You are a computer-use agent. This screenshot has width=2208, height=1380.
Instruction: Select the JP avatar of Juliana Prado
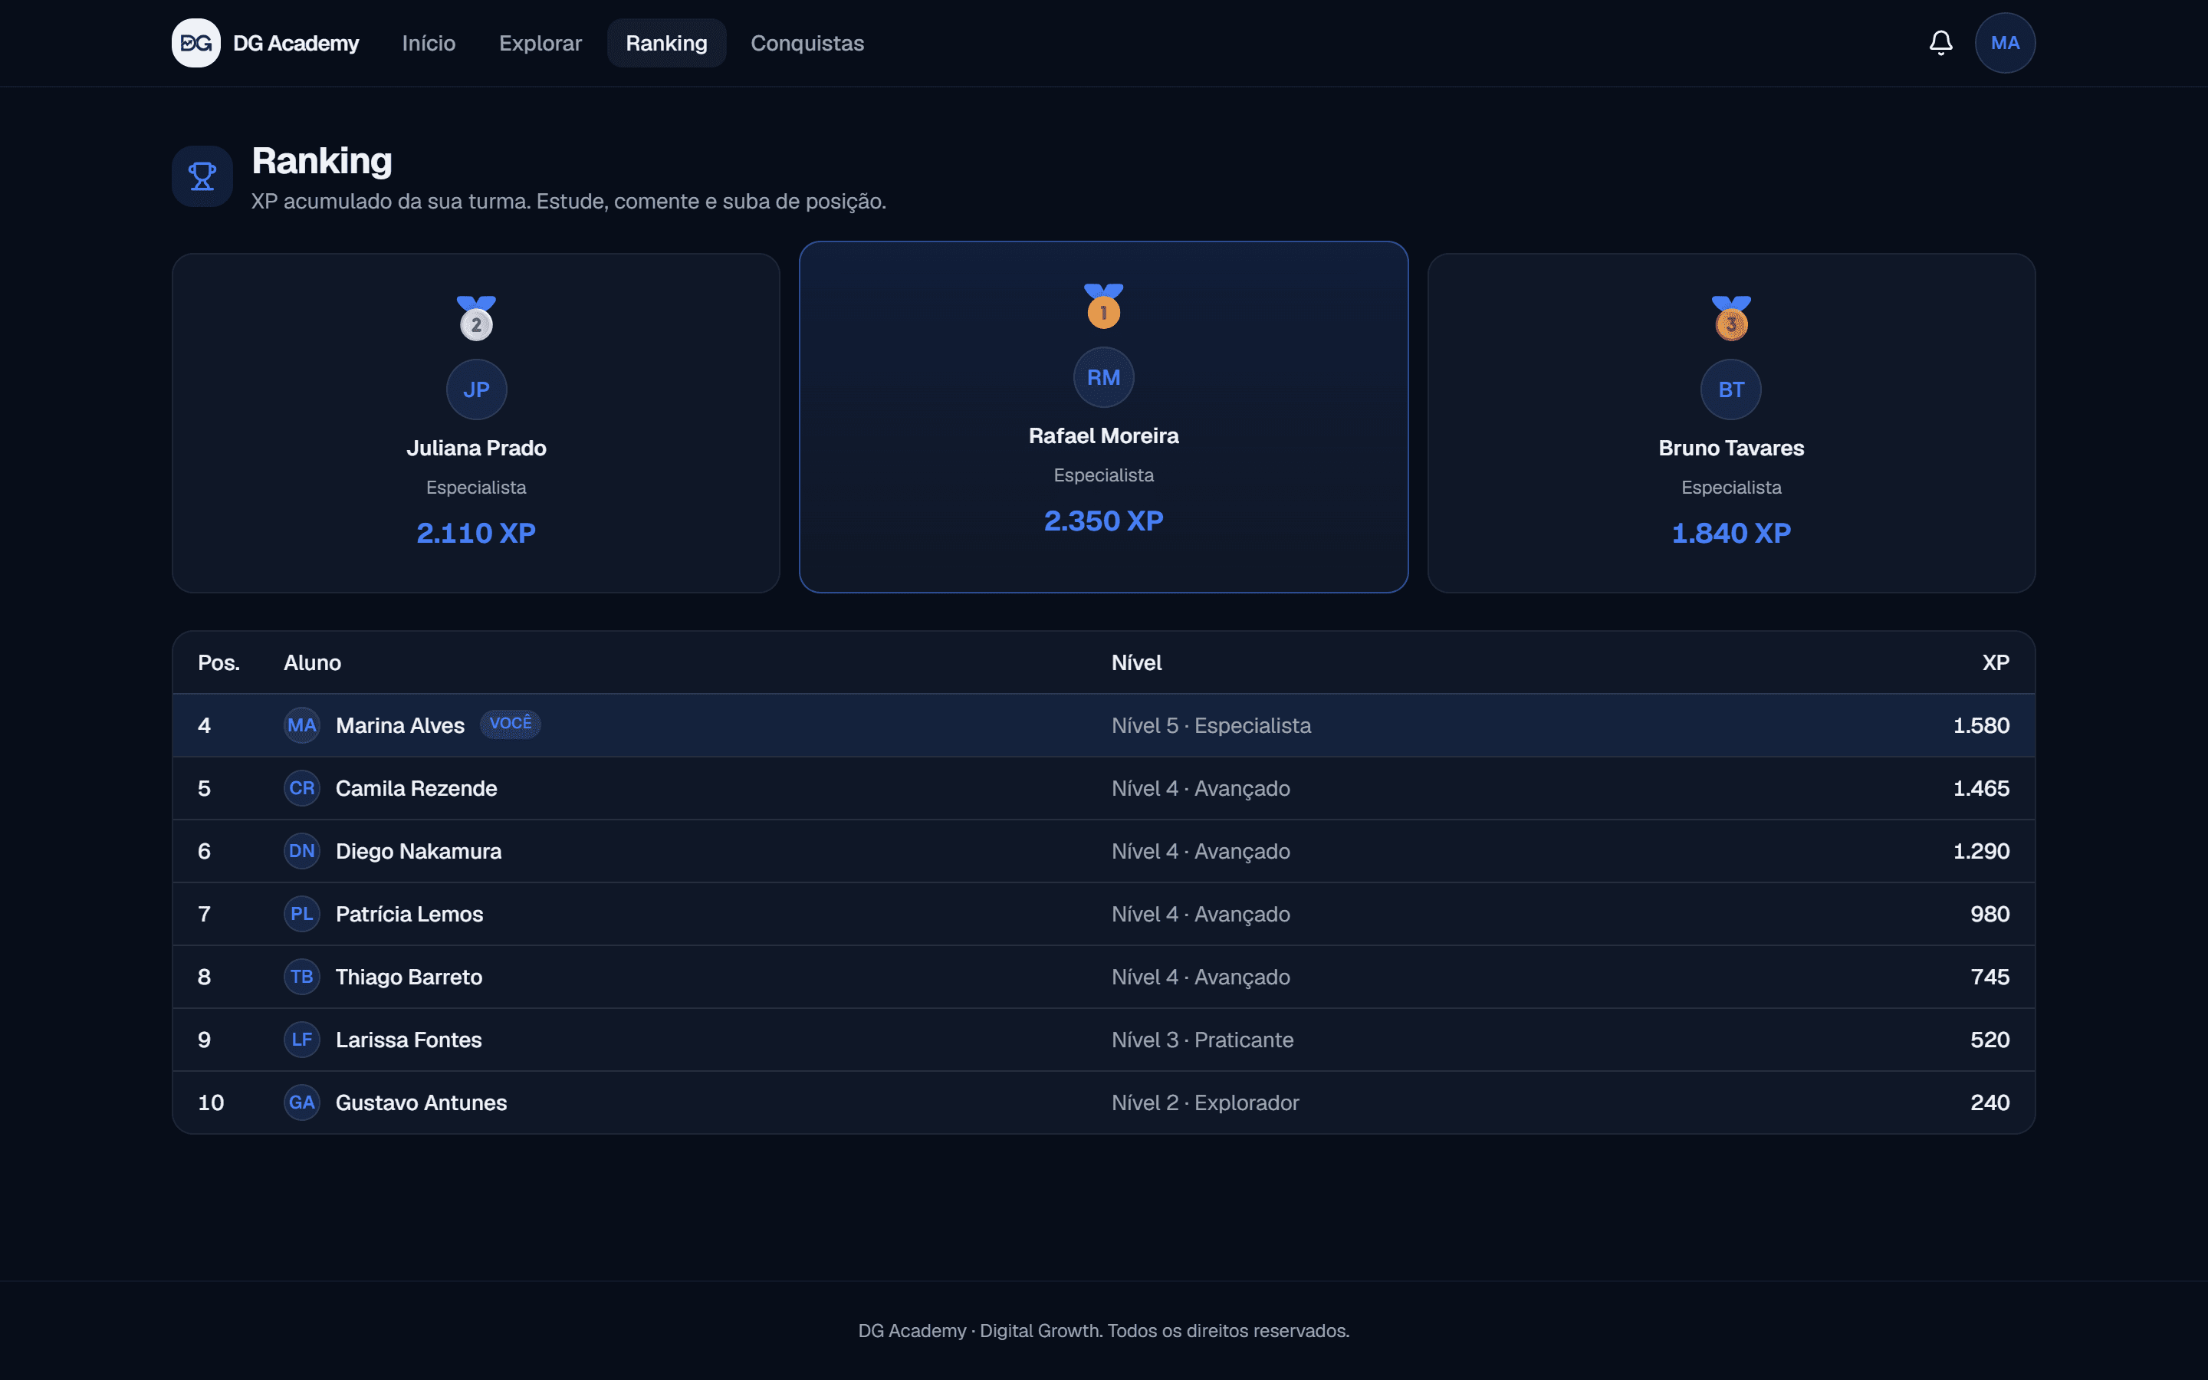(x=476, y=389)
